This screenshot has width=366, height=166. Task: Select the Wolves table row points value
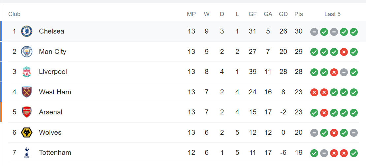tap(298, 132)
